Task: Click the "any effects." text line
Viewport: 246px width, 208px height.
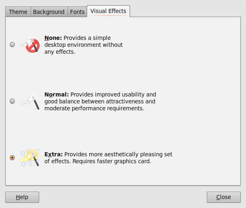Action: point(60,52)
